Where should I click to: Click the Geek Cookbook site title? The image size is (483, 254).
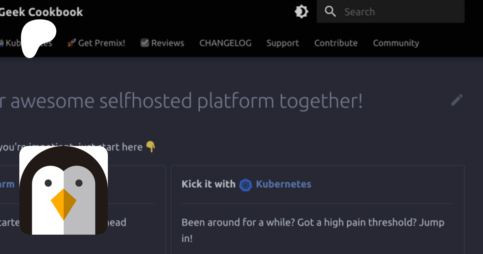(x=42, y=12)
